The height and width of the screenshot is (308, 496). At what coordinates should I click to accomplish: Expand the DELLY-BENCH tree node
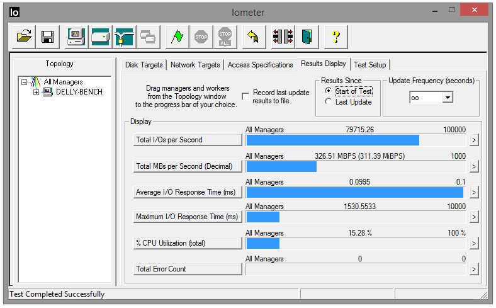point(37,93)
